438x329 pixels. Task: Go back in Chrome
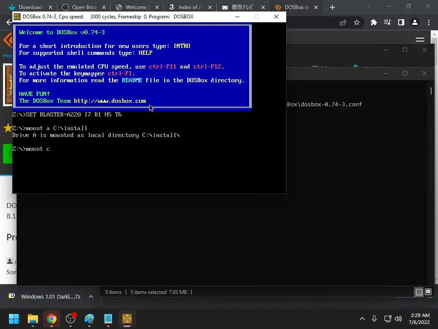pos(9,22)
